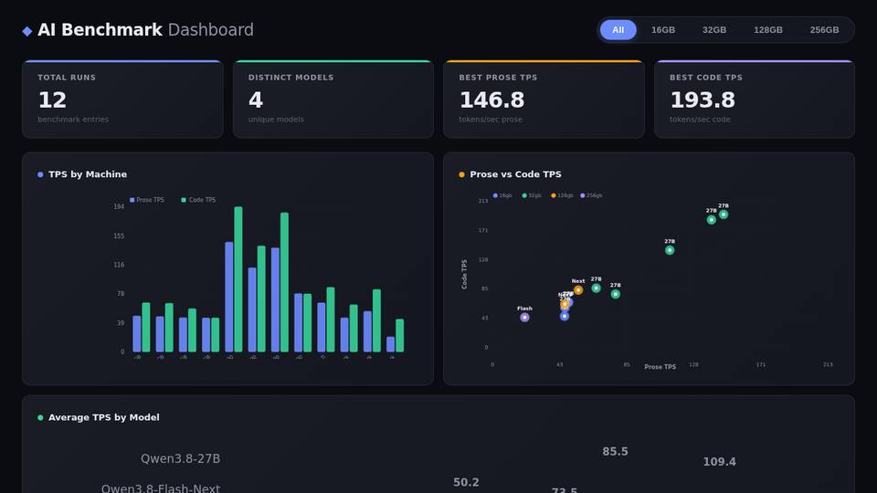877x493 pixels.
Task: Click the 50.2 average value
Action: (466, 482)
